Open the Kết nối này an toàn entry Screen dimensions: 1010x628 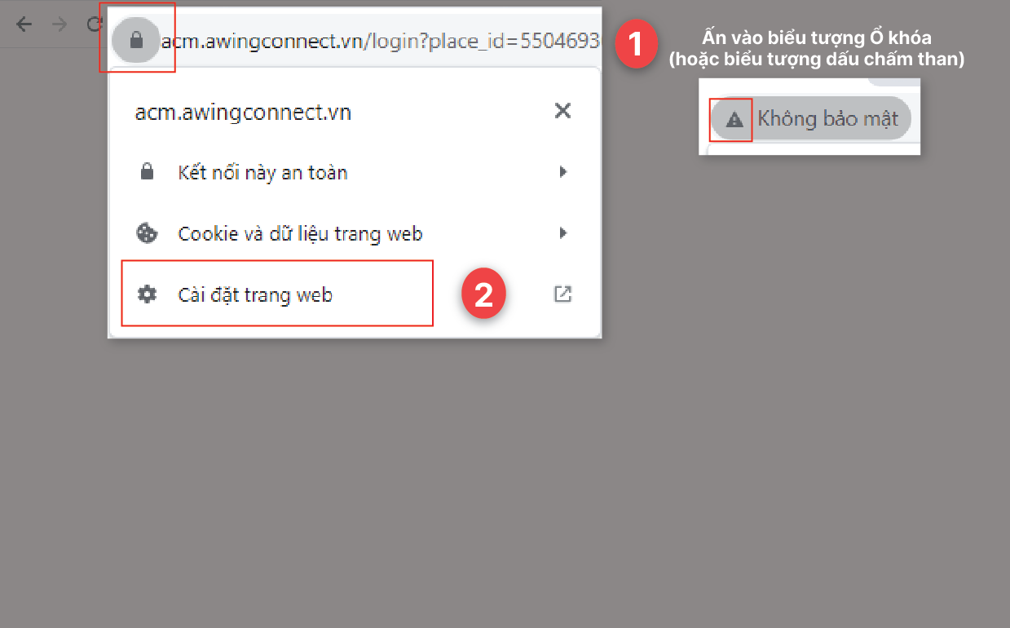click(x=355, y=172)
